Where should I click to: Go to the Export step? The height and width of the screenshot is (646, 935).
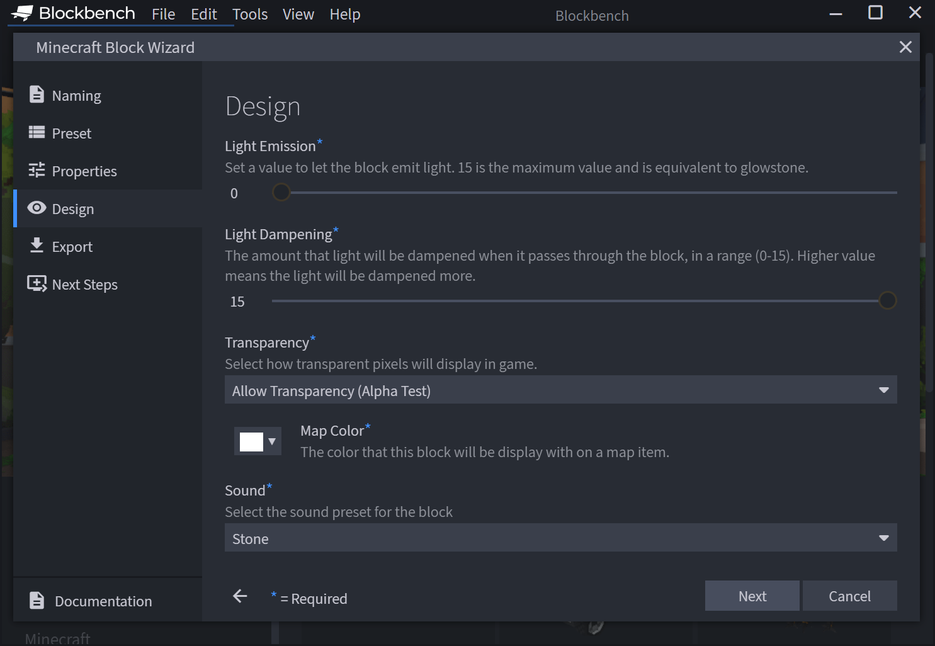click(x=108, y=246)
